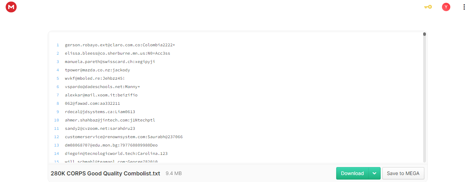Open the three-dot vertical menu
This screenshot has width=475, height=182.
click(464, 7)
